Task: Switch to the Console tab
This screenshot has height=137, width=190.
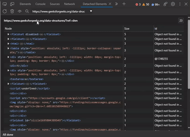Action: point(40,4)
